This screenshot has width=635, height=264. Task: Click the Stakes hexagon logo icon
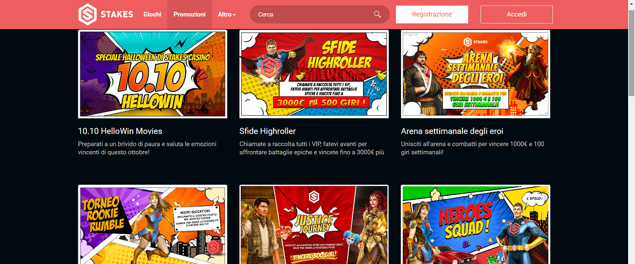[x=87, y=14]
